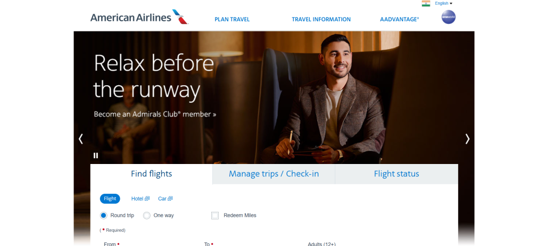545x246 pixels.
Task: Open the English language dropdown
Action: tap(444, 4)
